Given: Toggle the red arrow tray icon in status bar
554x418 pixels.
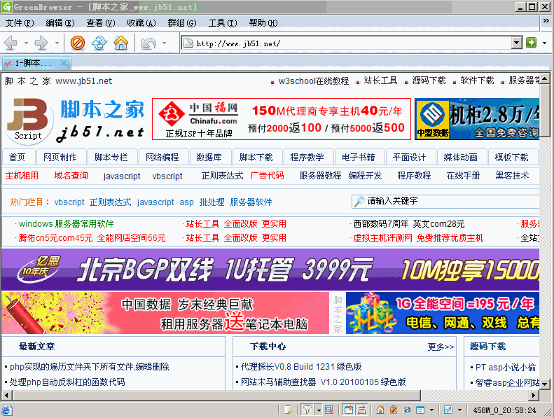Looking at the screenshot, I should 362,410.
